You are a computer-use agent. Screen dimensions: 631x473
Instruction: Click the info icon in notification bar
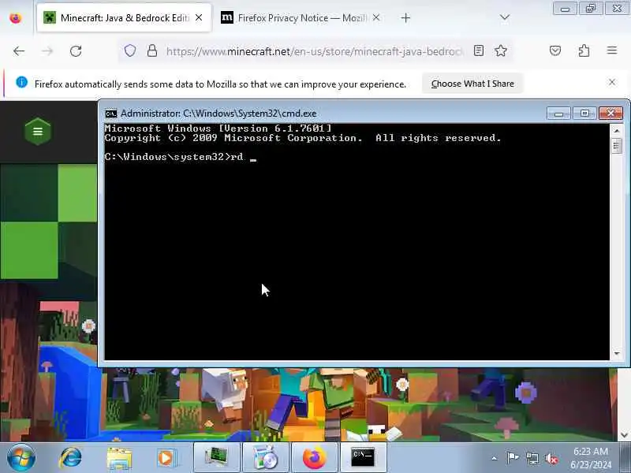22,83
